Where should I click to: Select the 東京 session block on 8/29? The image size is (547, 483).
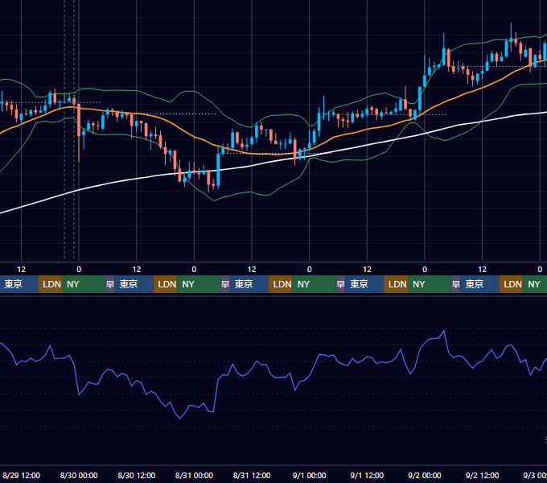tap(19, 284)
